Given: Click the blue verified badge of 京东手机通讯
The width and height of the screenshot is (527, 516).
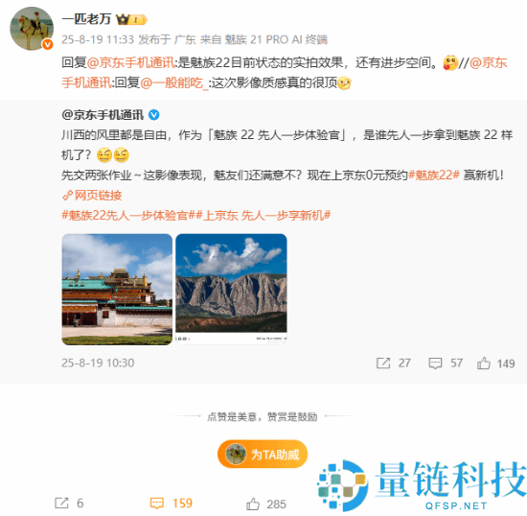Looking at the screenshot, I should pyautogui.click(x=154, y=115).
